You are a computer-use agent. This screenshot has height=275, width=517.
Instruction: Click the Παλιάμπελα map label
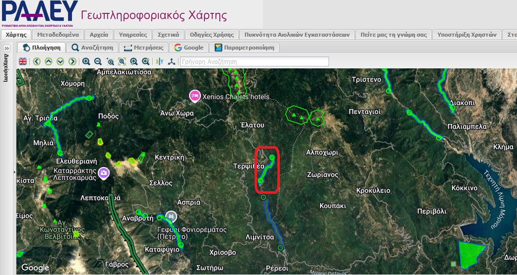pos(467,126)
